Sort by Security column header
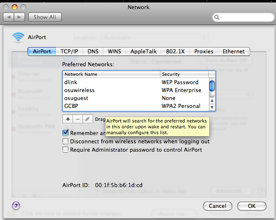 [x=184, y=74]
